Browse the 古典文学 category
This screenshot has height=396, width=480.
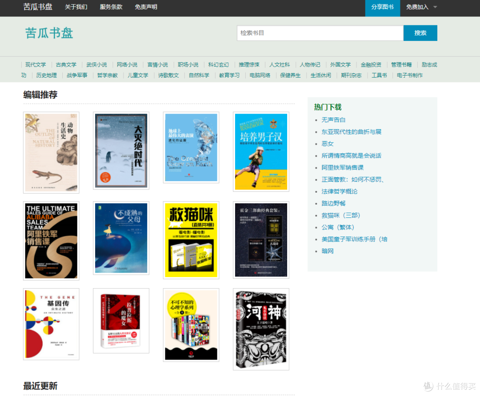coord(66,65)
